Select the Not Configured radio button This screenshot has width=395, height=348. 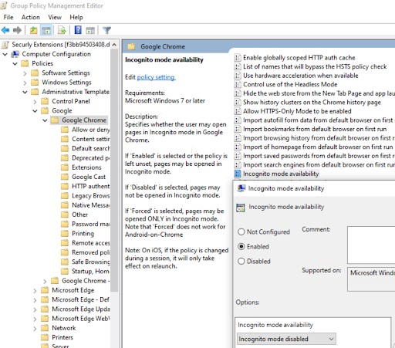241,231
